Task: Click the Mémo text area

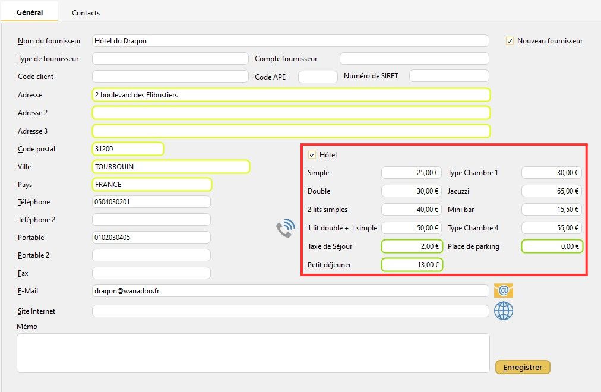Action: (253, 353)
